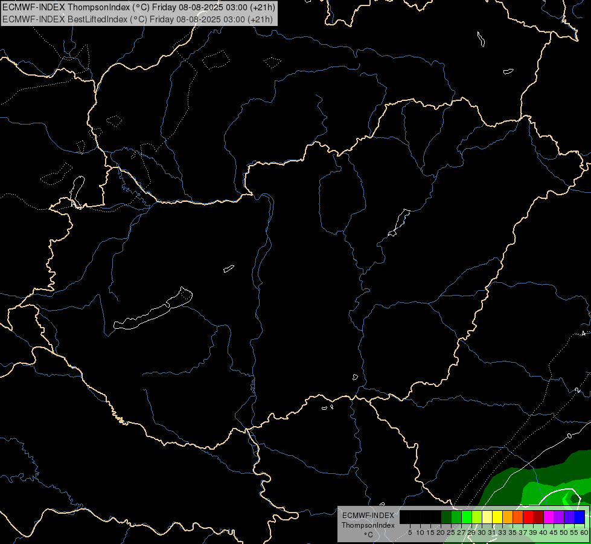Pick the bright yellow 31–33 legend swatch
This screenshot has height=544, width=591.
click(x=497, y=517)
